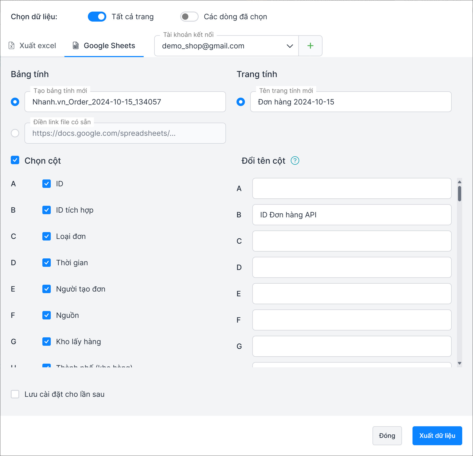Uncheck the Người tạo đơn checkbox
The height and width of the screenshot is (456, 473).
click(x=47, y=289)
